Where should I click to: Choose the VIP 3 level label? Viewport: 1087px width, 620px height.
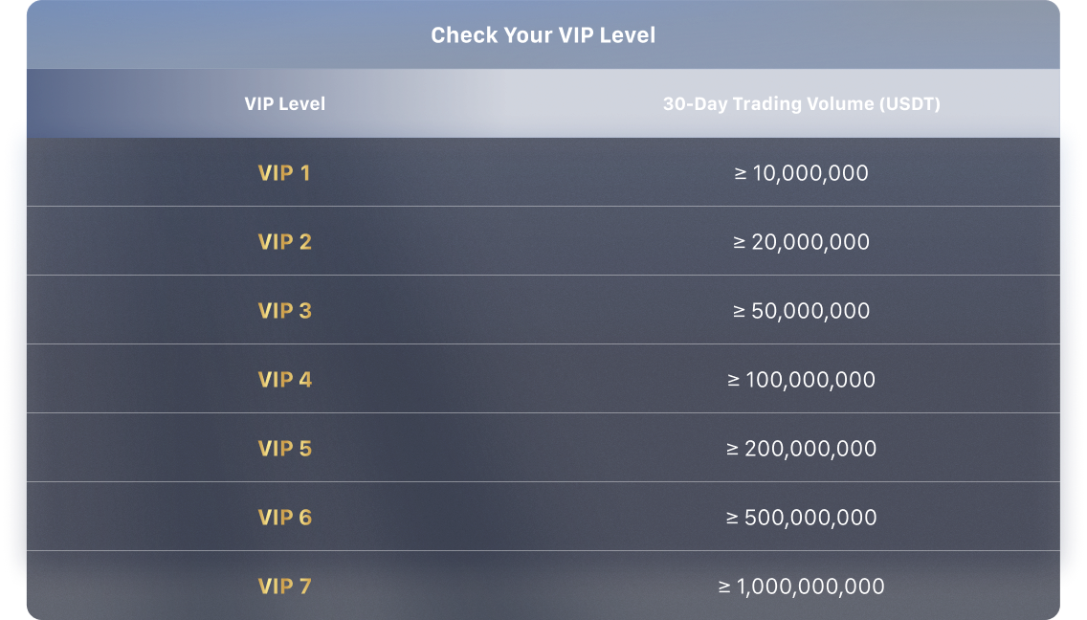tap(284, 311)
